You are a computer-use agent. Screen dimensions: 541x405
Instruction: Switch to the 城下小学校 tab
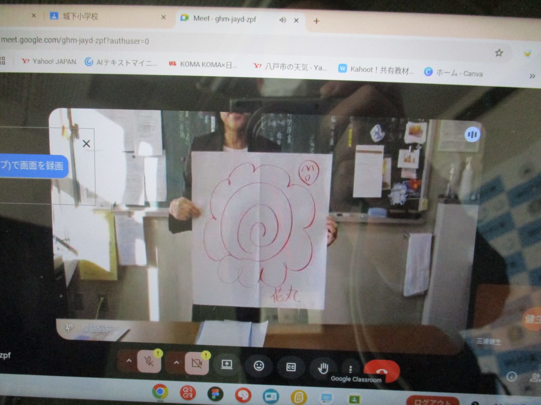click(x=80, y=16)
